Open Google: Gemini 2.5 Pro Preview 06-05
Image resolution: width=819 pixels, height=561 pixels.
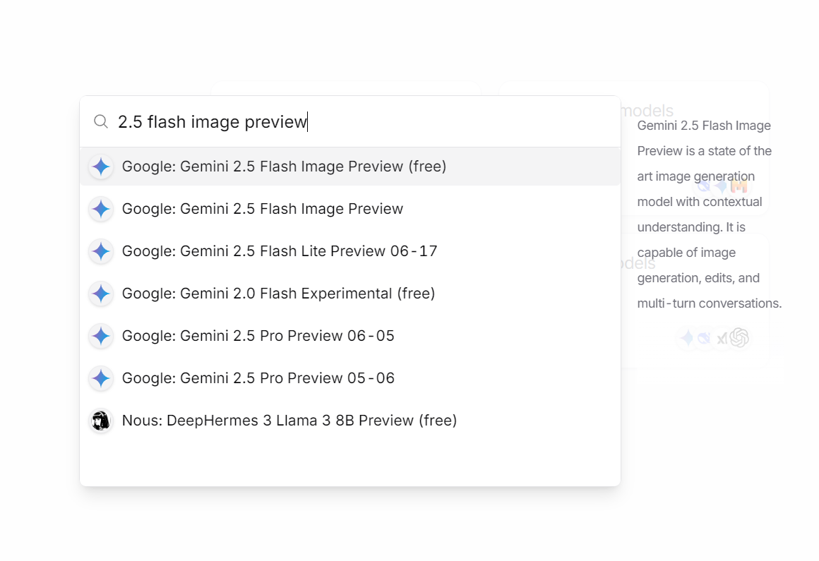[x=350, y=336]
